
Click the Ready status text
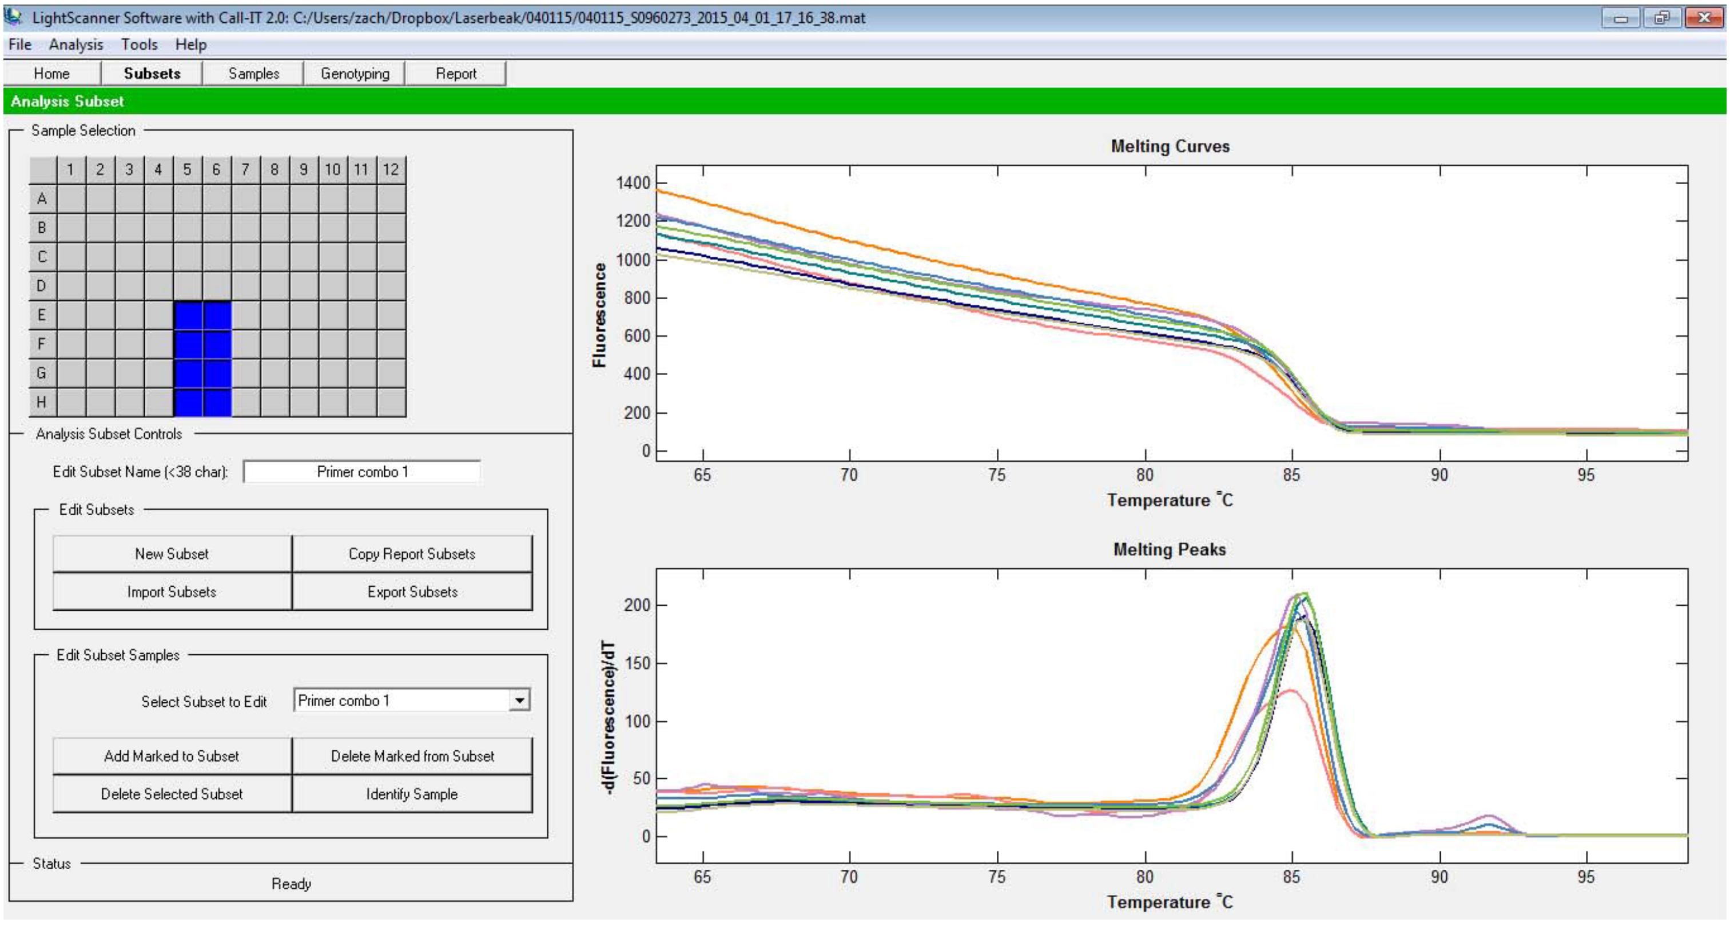point(291,883)
